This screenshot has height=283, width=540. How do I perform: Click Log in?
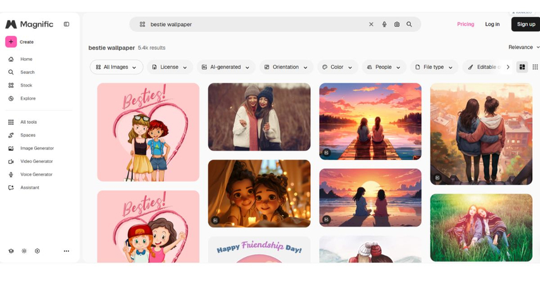tap(492, 24)
